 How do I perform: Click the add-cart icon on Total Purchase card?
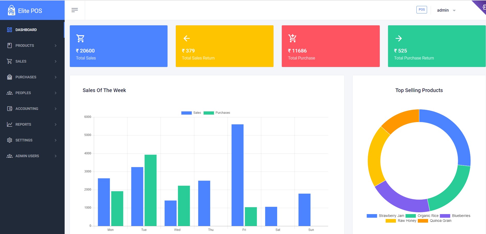coord(292,38)
